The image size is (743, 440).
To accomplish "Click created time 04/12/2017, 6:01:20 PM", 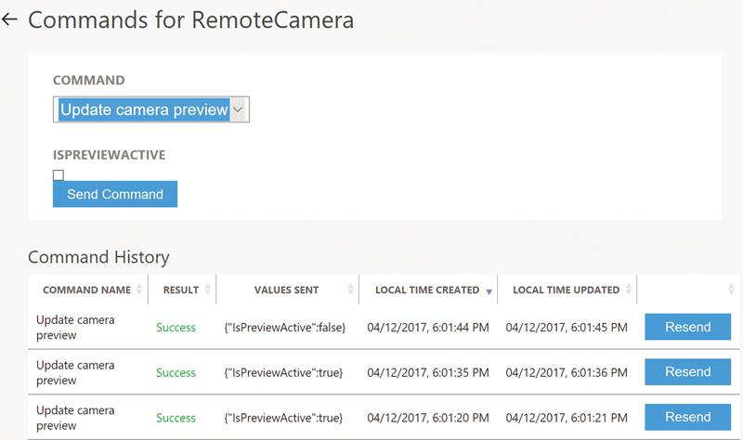I will coord(428,418).
